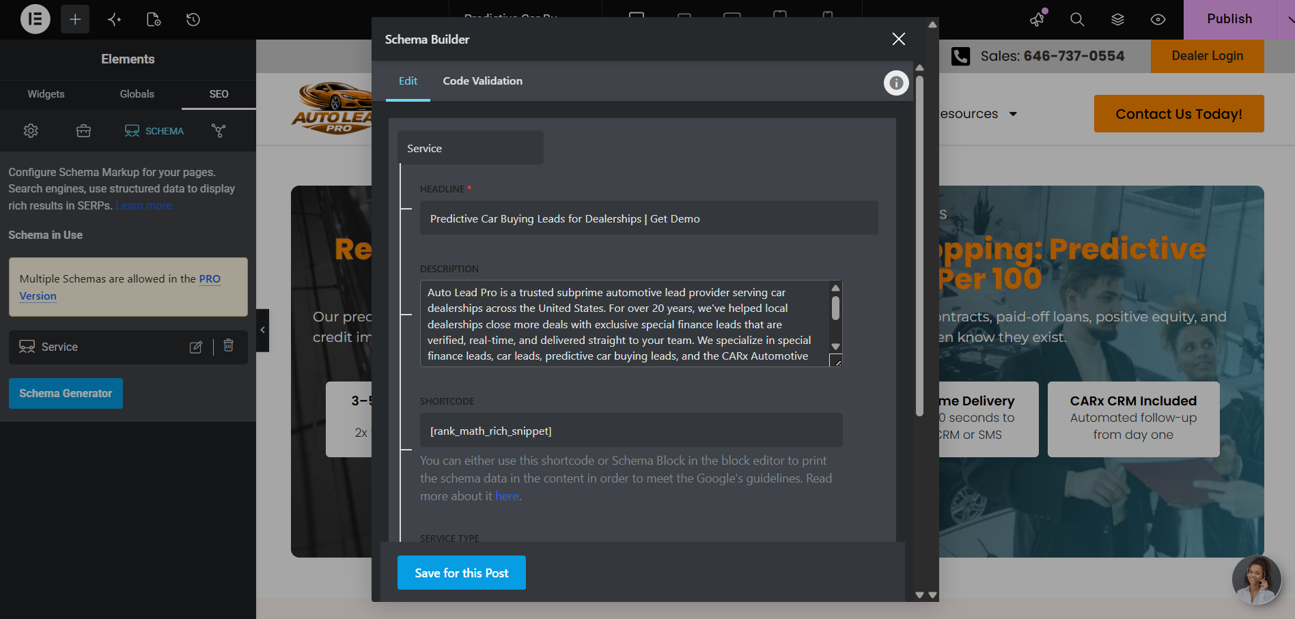Close the Schema Builder dialog

898,39
